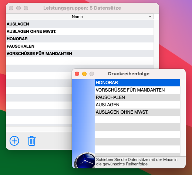This screenshot has width=192, height=175.
Task: Click the trash delete icon
Action: click(32, 141)
